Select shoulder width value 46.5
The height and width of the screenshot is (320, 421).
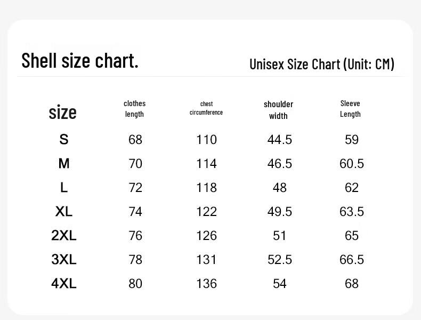tap(280, 164)
